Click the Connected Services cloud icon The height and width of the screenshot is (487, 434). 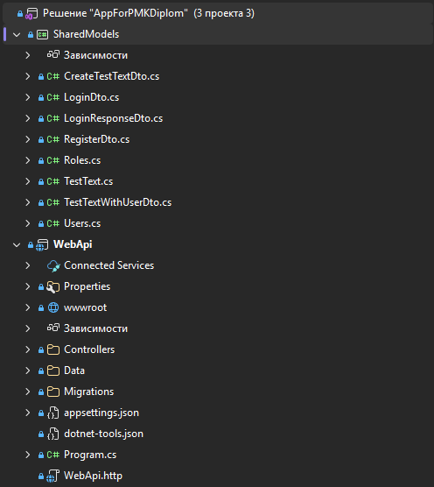pos(53,266)
